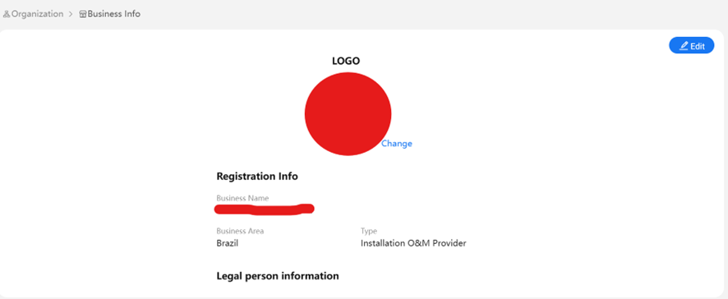Click the breadcrumb separator chevron
The width and height of the screenshot is (728, 299).
click(71, 14)
